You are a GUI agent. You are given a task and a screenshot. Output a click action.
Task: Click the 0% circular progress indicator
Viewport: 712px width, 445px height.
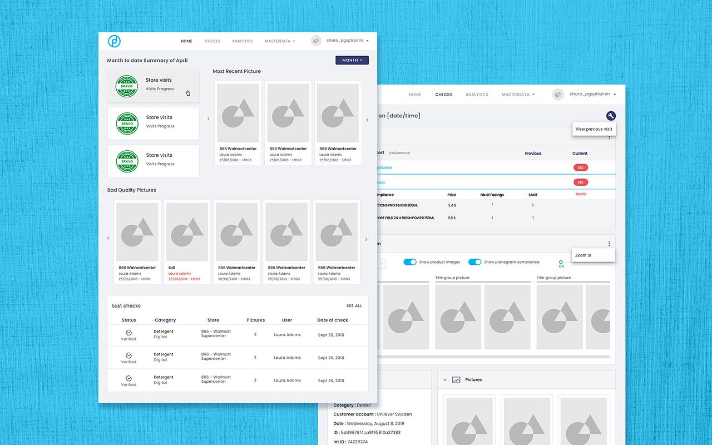point(561,262)
